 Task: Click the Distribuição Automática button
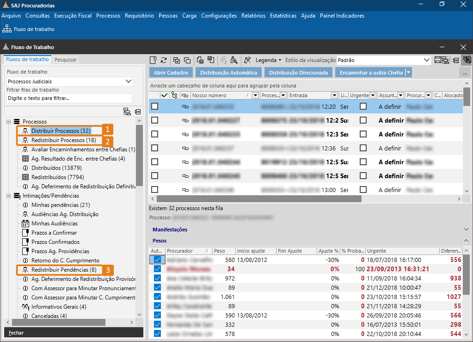pos(228,73)
